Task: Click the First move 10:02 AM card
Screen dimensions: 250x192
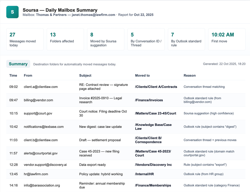Action: [227, 39]
